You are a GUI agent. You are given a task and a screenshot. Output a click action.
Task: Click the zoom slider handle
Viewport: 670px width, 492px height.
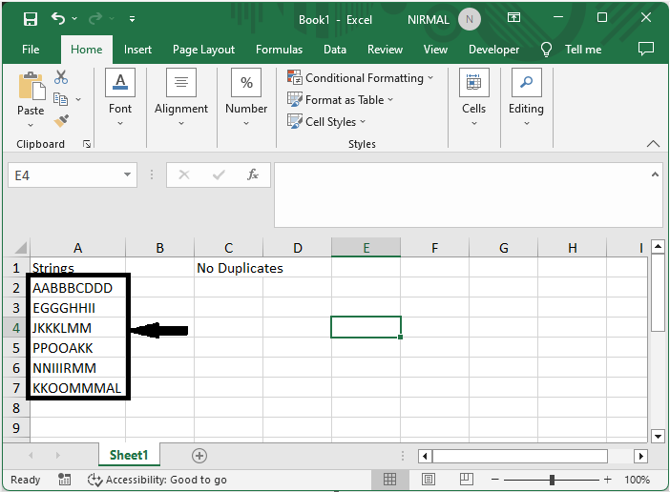click(552, 480)
